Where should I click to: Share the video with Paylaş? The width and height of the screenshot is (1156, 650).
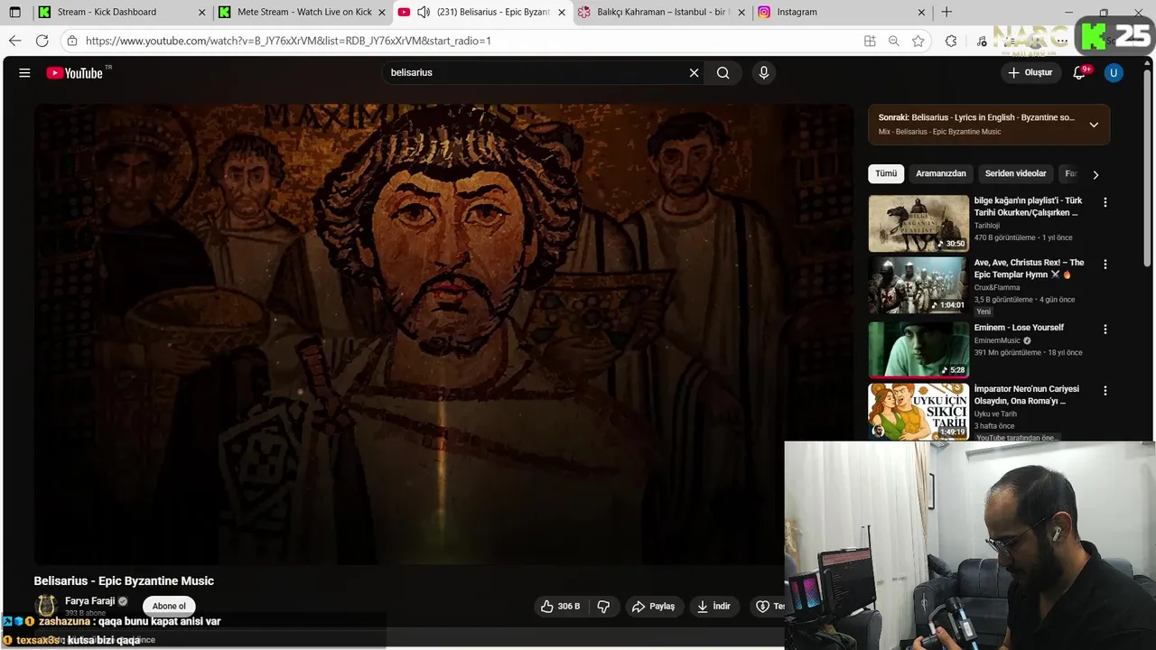(x=653, y=607)
